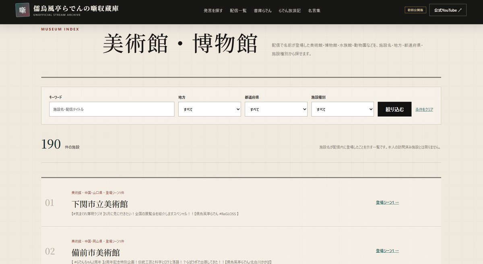Screen dimensions: 483x264
Task: Click the entry number 01
Action: click(x=50, y=203)
